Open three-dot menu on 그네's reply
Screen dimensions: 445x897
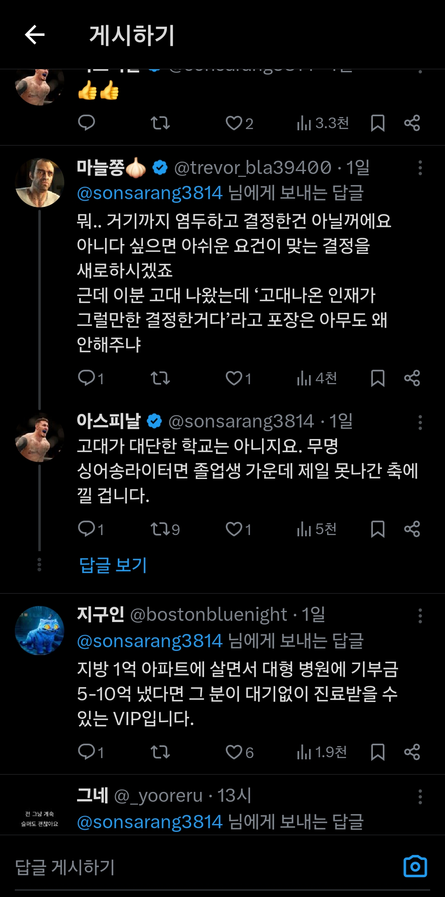click(420, 797)
